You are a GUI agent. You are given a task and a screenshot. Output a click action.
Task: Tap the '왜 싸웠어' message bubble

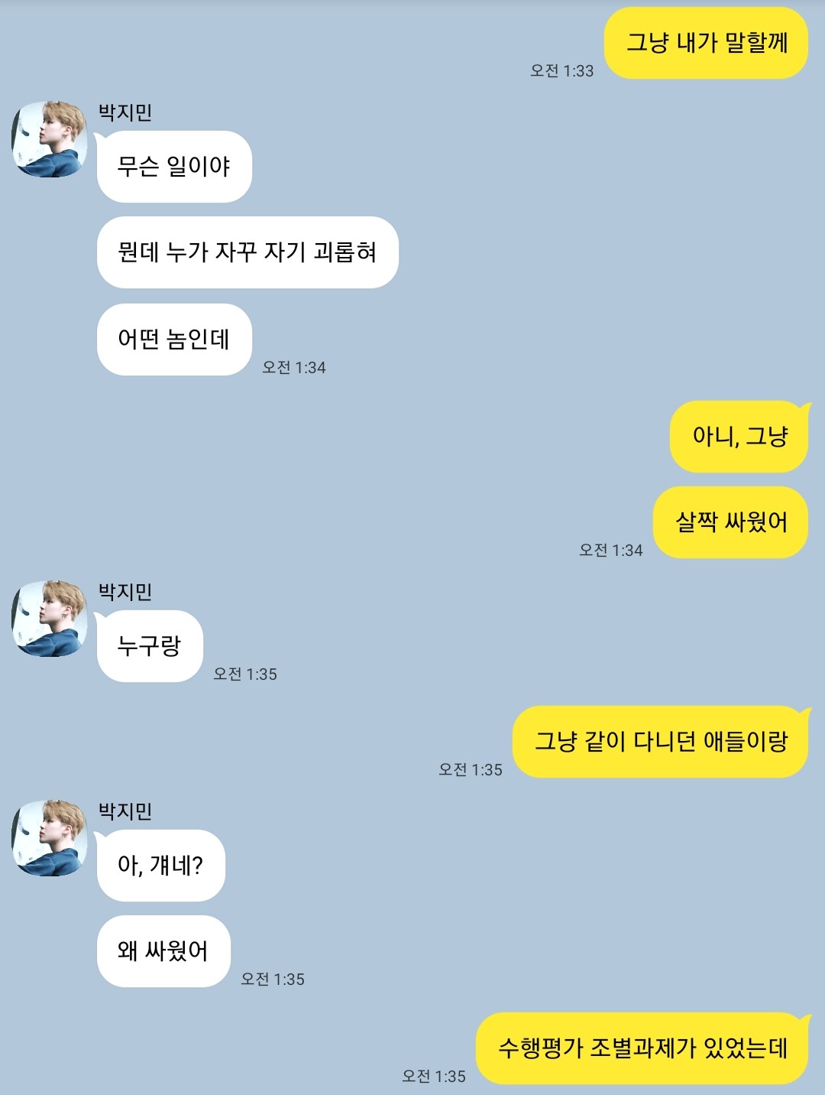[163, 951]
